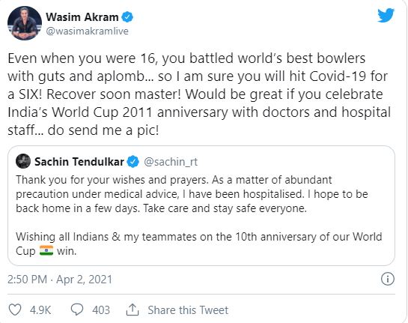Open replies via speech bubble icon

[77, 310]
